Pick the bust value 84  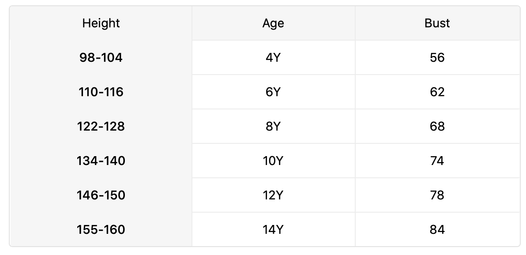point(437,230)
